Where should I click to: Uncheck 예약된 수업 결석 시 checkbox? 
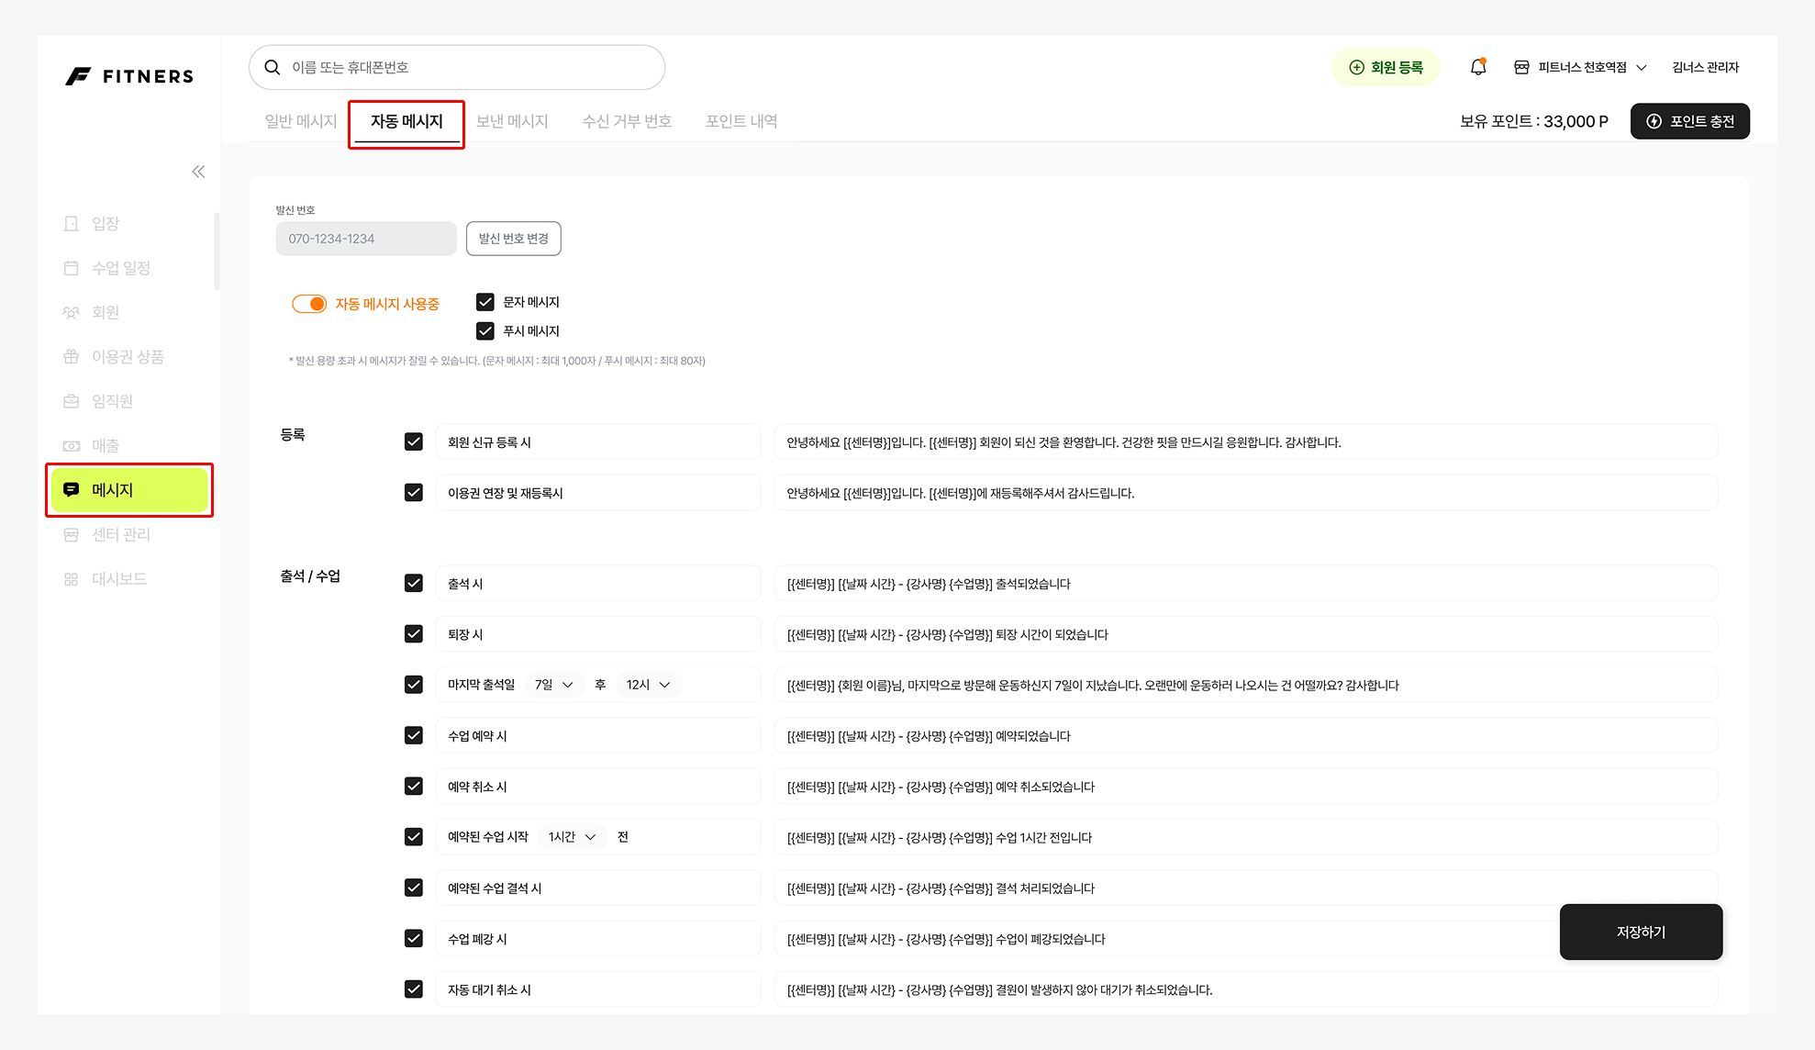tap(414, 888)
